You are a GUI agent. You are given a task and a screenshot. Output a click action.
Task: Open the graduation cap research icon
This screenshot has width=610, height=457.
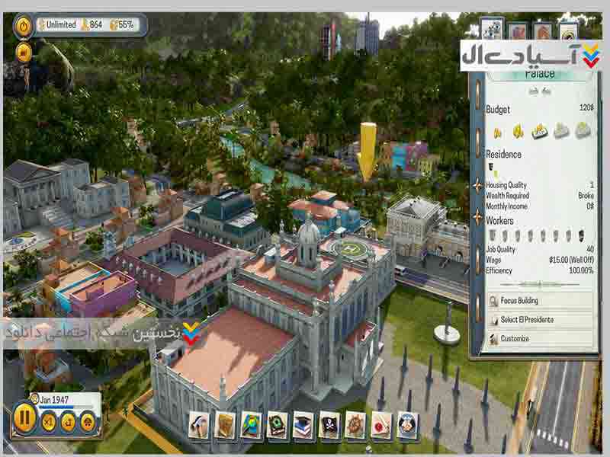[303, 424]
